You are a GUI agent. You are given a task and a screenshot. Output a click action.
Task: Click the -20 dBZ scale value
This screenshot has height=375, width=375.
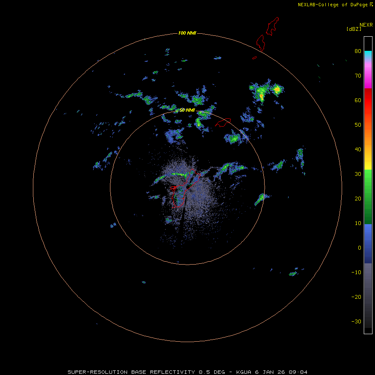click(356, 297)
